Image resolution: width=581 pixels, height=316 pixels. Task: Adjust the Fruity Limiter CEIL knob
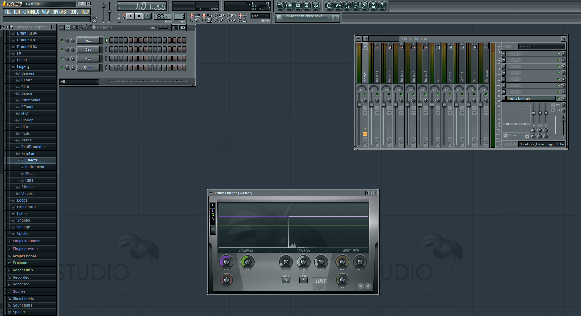(x=248, y=262)
